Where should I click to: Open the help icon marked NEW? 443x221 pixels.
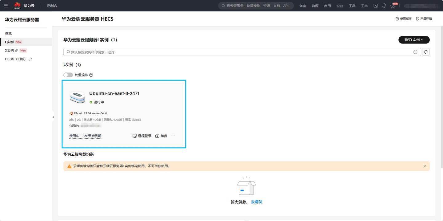(x=393, y=5)
